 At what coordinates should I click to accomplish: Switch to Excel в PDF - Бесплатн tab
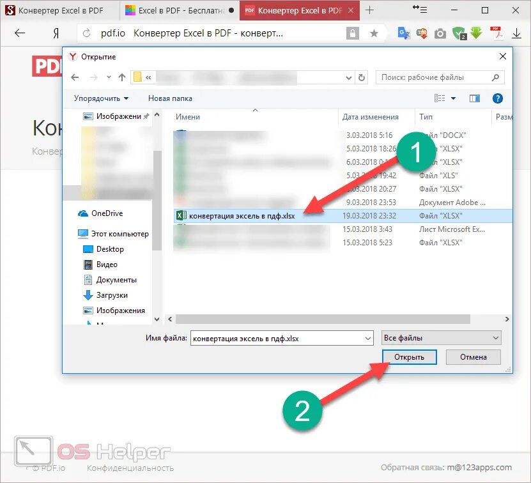click(179, 10)
